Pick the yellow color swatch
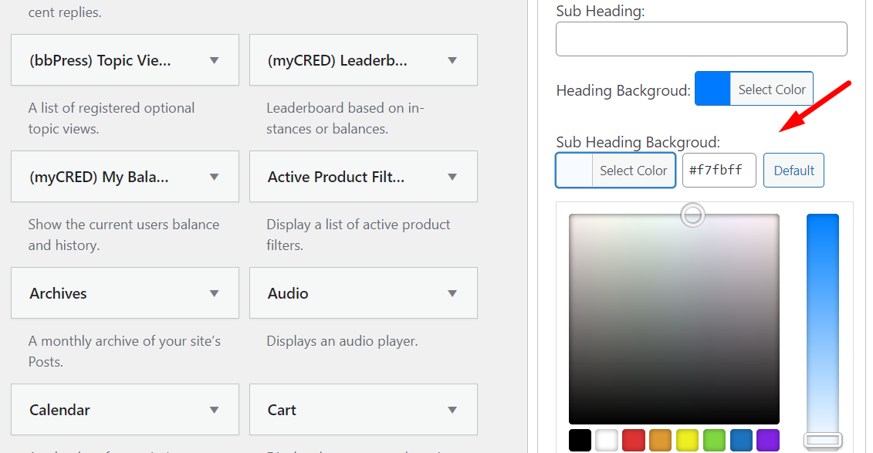Viewport: 873px width, 453px height. click(x=687, y=440)
